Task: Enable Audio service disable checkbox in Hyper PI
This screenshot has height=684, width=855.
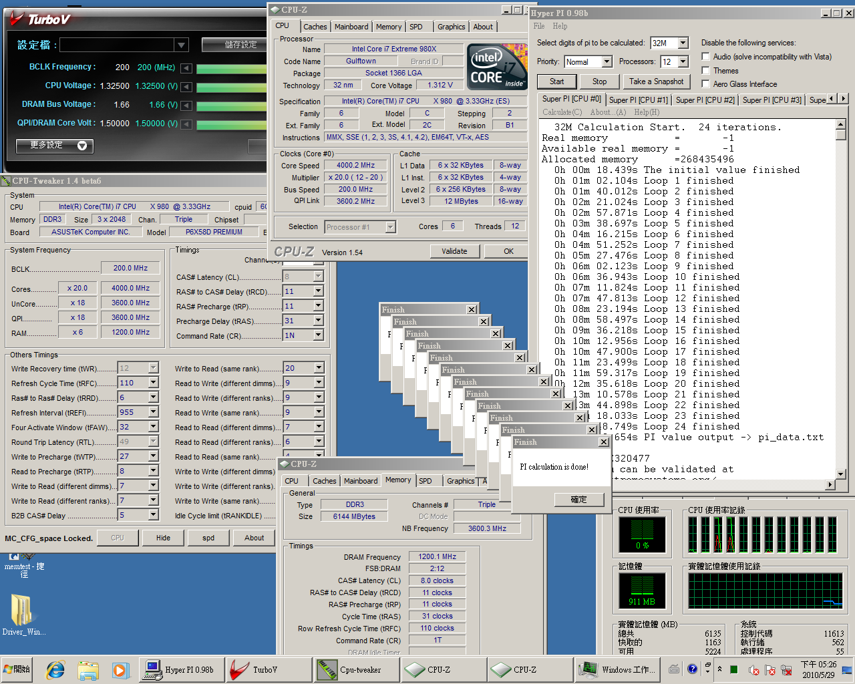Action: coord(705,57)
